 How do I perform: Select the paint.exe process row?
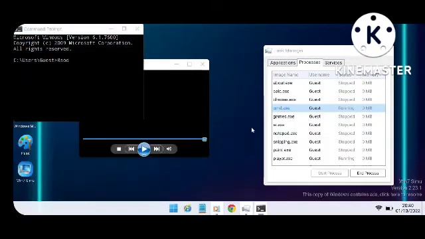click(x=329, y=150)
